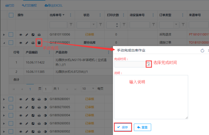Screen dimensions: 209x135
Task: Click the manual complete icon for GI1810100001
Action: click(39, 43)
